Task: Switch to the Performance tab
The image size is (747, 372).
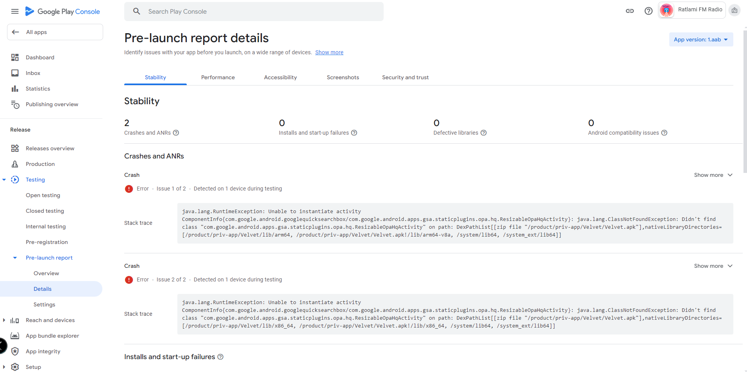Action: pos(218,77)
